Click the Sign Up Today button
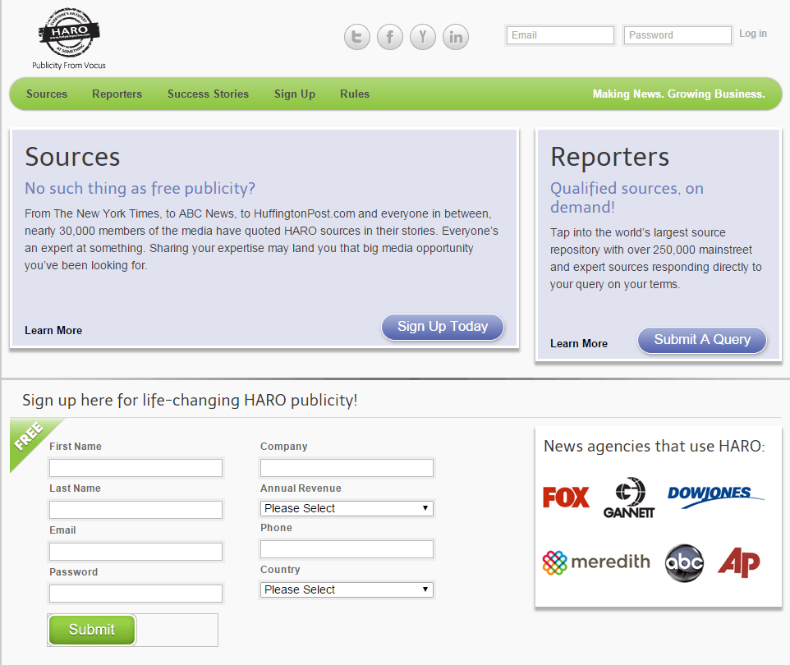Screen dimensions: 790x665 (443, 327)
